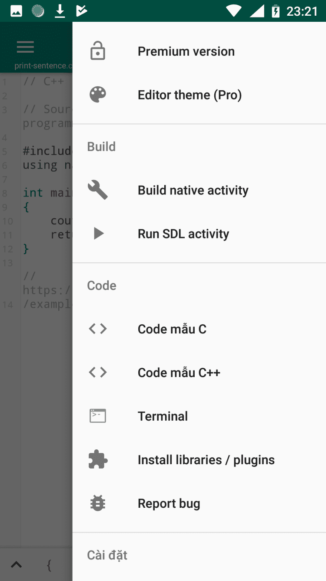
Task: Expand the bottom symbol bar up-chevron
Action: pyautogui.click(x=16, y=565)
